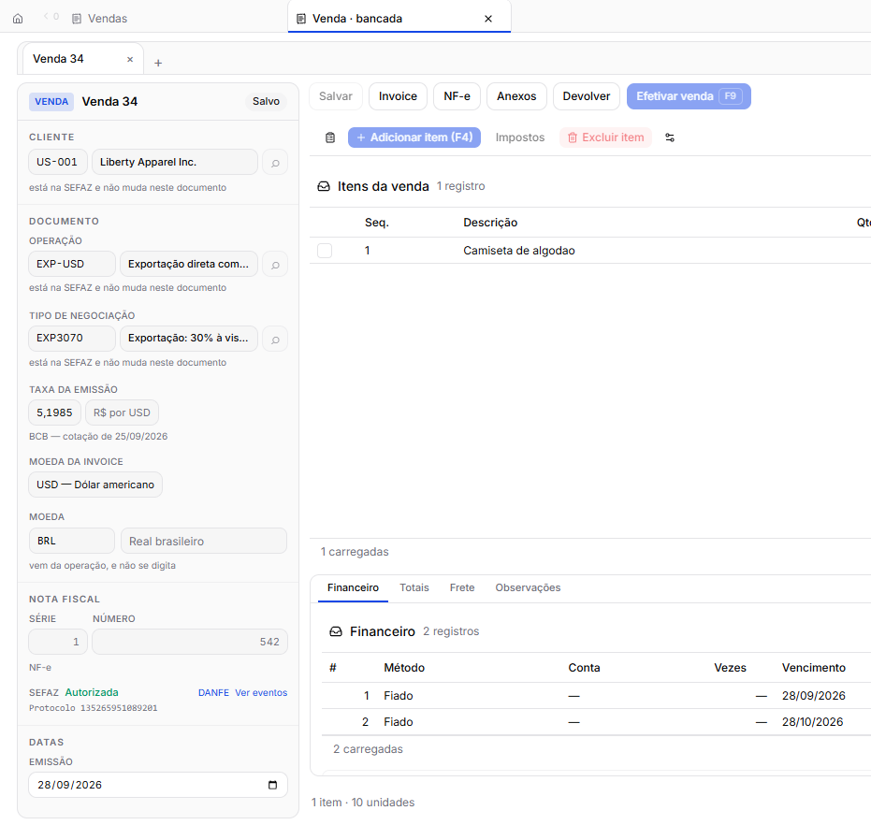Viewport: 871px width, 825px height.
Task: Select the Financeiro tab
Action: [353, 587]
